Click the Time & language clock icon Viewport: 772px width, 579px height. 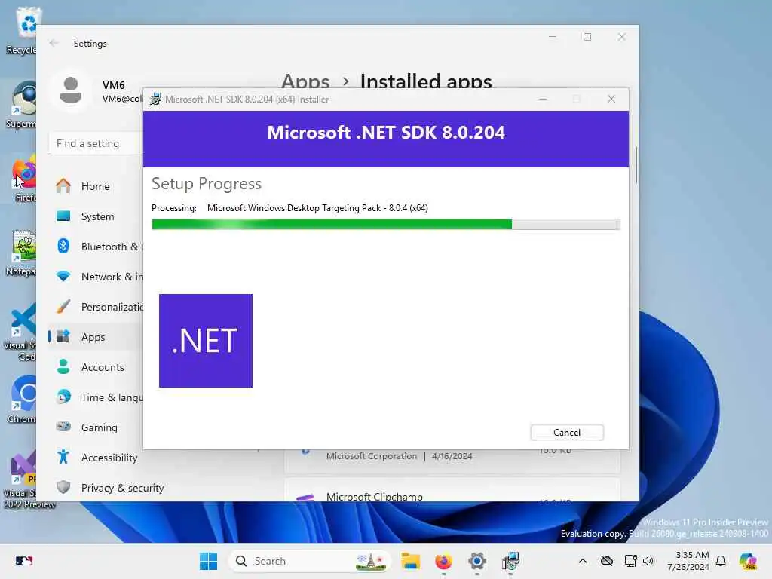pyautogui.click(x=63, y=397)
